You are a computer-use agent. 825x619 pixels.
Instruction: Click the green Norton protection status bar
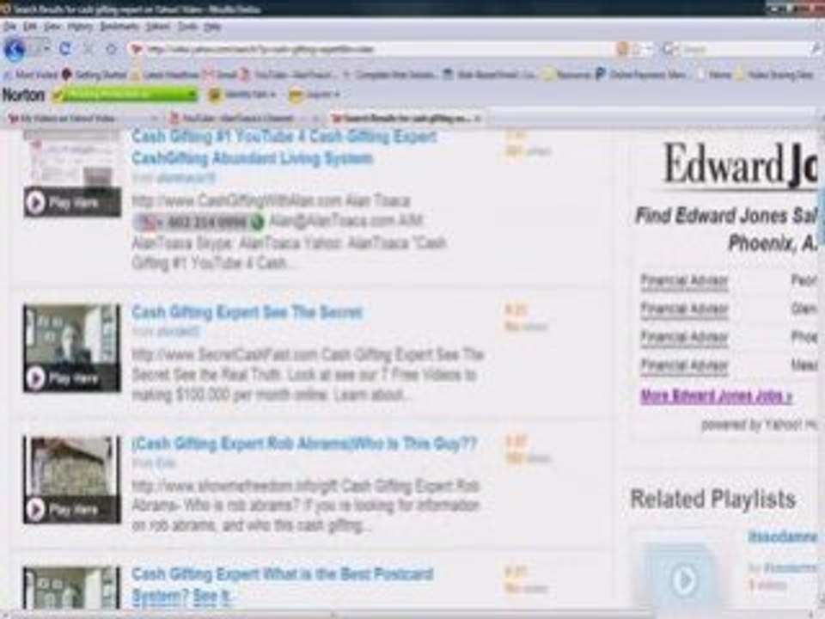pyautogui.click(x=125, y=95)
